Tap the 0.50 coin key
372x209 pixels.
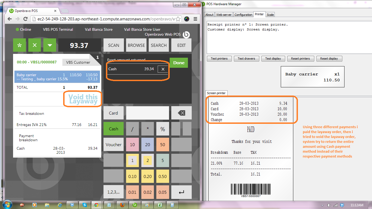[163, 176]
